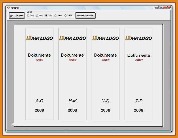178x138 pixels.
Task: Click the 2008 year under T-Z
Action: pos(139,110)
